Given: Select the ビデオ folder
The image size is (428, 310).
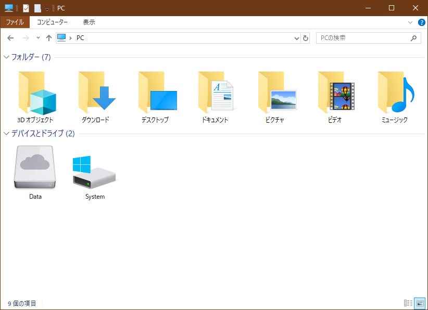Looking at the screenshot, I should point(335,94).
